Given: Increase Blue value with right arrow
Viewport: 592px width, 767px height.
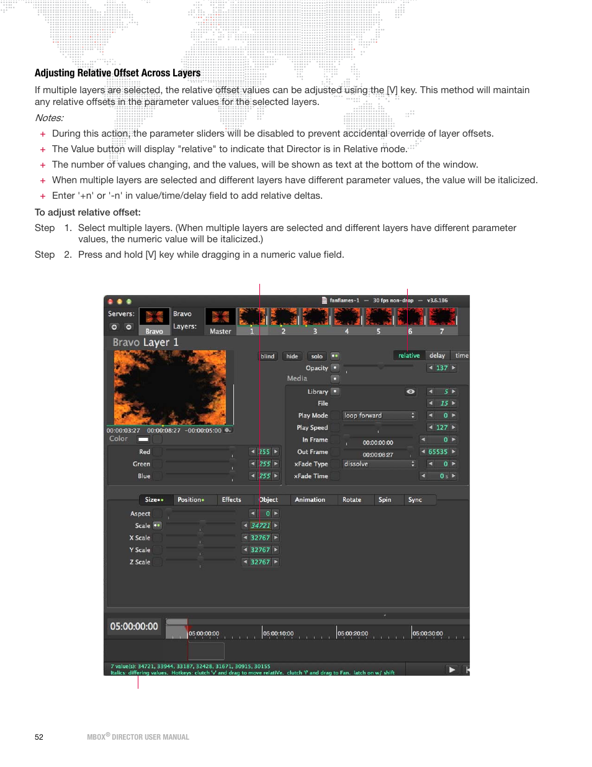Looking at the screenshot, I should tap(276, 476).
